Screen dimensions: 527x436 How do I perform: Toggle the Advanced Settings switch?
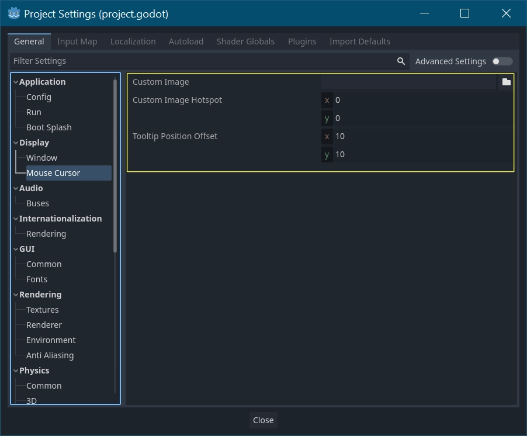[x=502, y=61]
